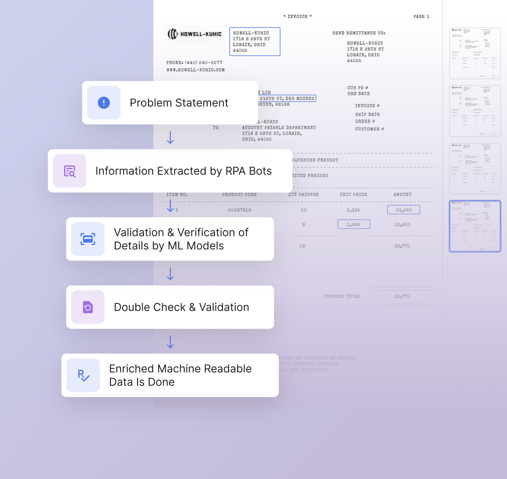The width and height of the screenshot is (507, 479).
Task: Open Information Extracted by RPA Bots label
Action: pyautogui.click(x=183, y=171)
